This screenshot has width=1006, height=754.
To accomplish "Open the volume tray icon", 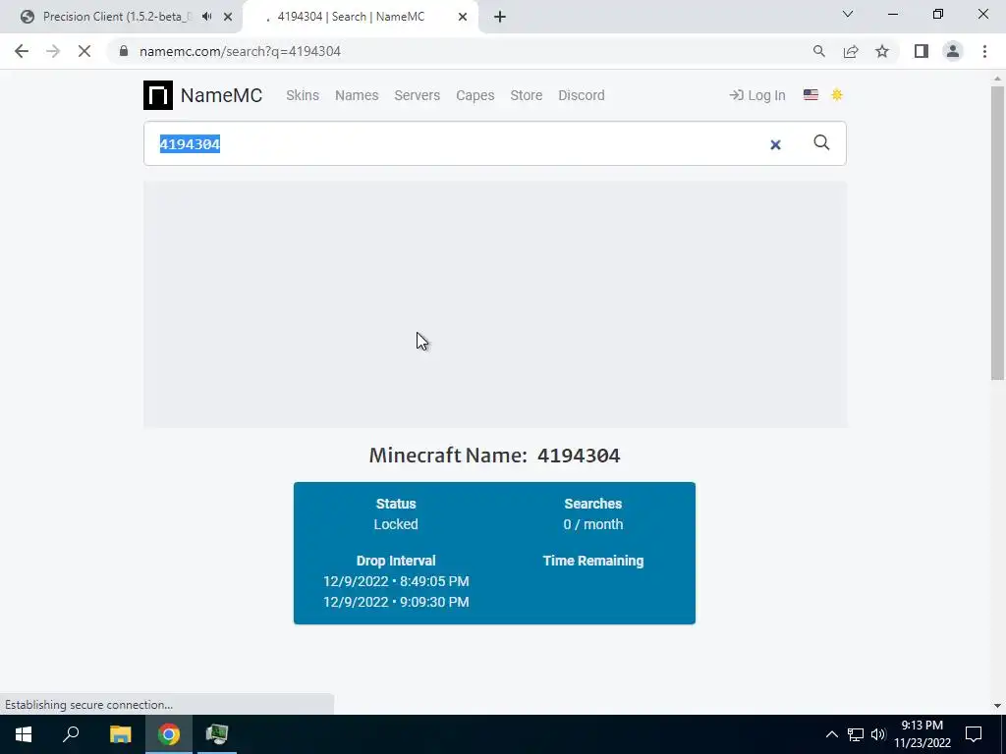I will coord(878,734).
